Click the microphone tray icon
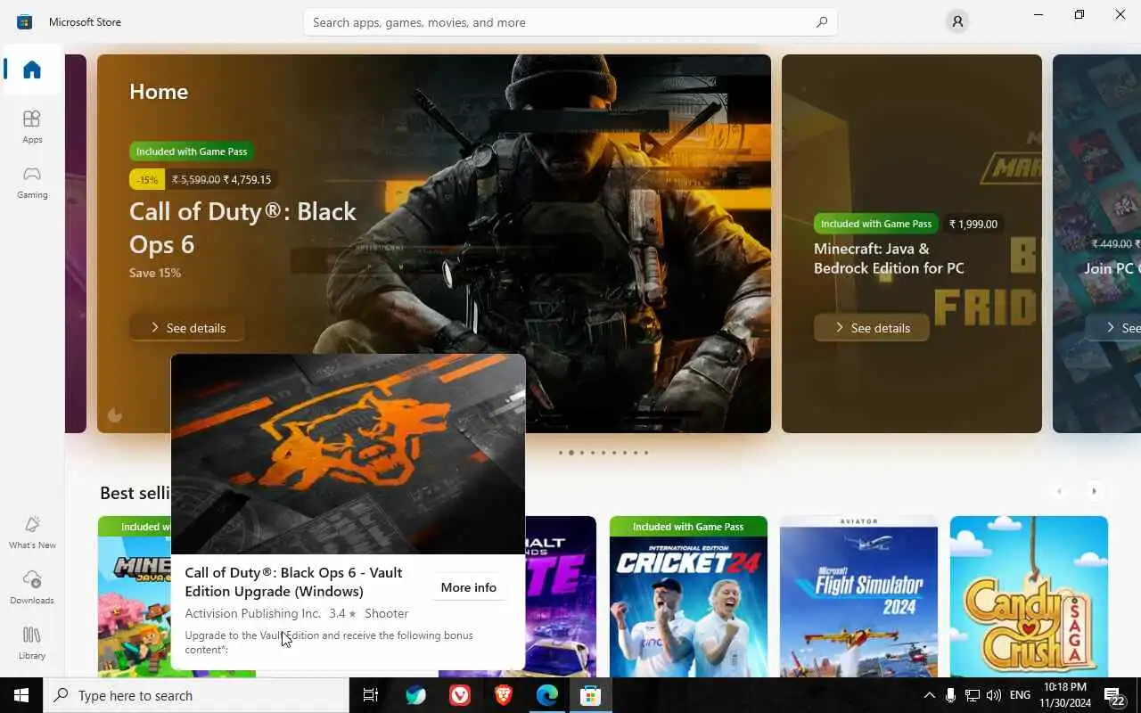Screen dimensions: 1141x713 (951, 695)
